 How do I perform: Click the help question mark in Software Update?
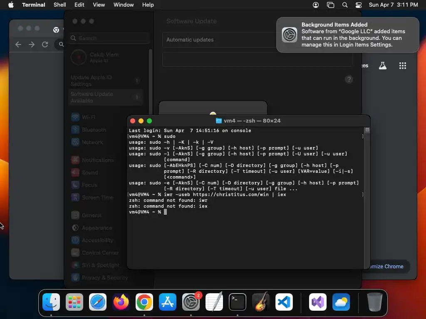[349, 79]
